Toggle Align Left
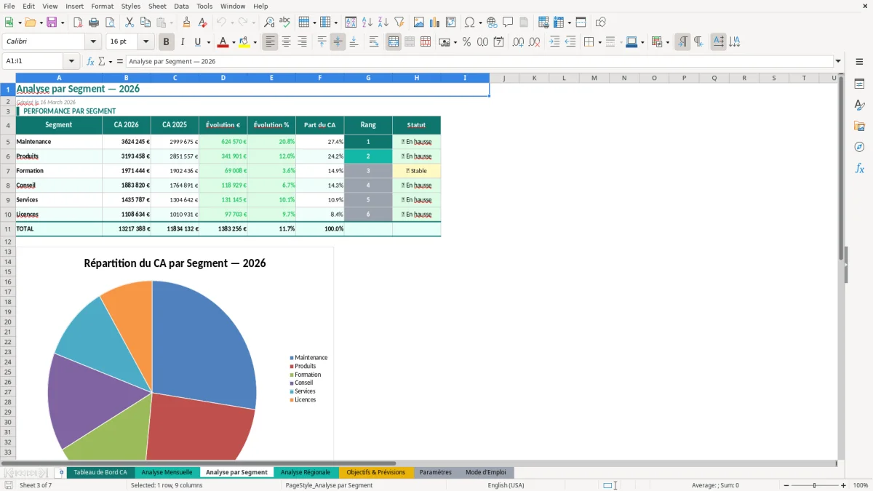 271,42
